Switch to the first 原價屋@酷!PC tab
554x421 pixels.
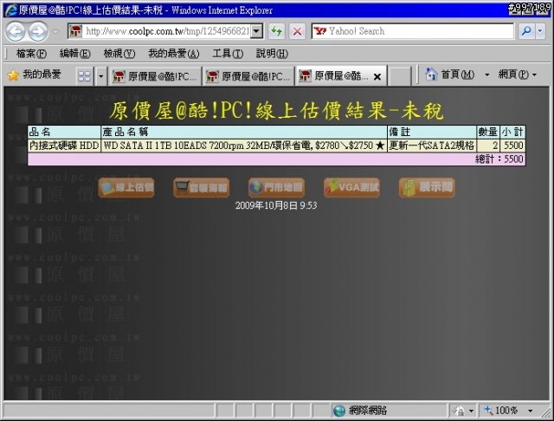[x=154, y=76]
